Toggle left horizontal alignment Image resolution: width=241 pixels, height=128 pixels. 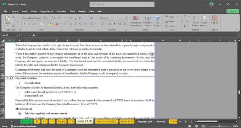pos(66,24)
